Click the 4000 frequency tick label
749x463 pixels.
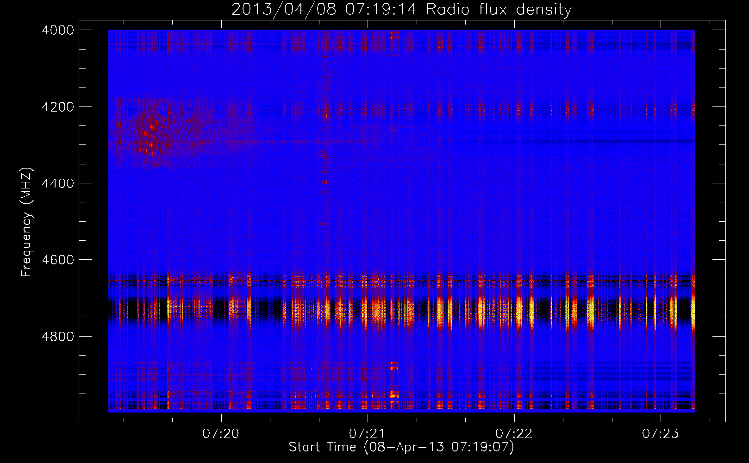pyautogui.click(x=58, y=30)
